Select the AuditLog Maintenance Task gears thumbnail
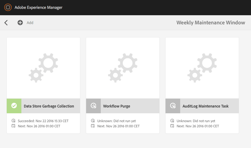This screenshot has width=251, height=148. tap(202, 68)
